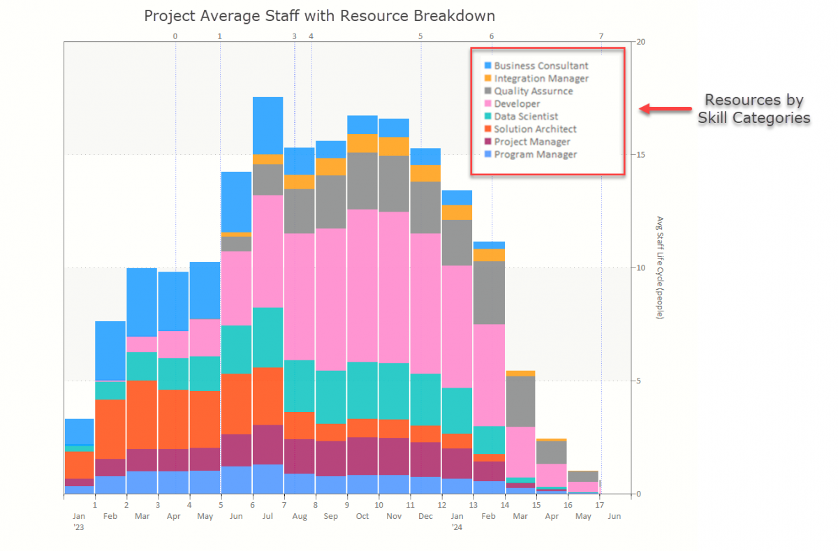Select the 'Data Scientist' legend label
838x551 pixels.
click(x=526, y=116)
